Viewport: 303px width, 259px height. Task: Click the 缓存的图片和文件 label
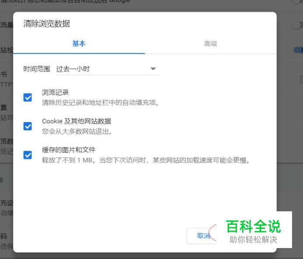(69, 150)
